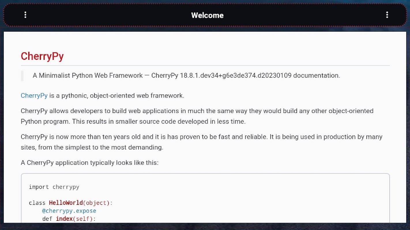This screenshot has width=410, height=230.
Task: Open the right three-dot options menu
Action: [x=387, y=15]
